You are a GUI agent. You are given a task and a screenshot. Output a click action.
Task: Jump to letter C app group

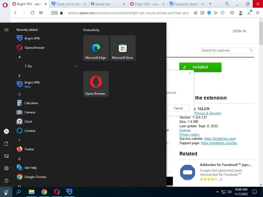(x=20, y=94)
